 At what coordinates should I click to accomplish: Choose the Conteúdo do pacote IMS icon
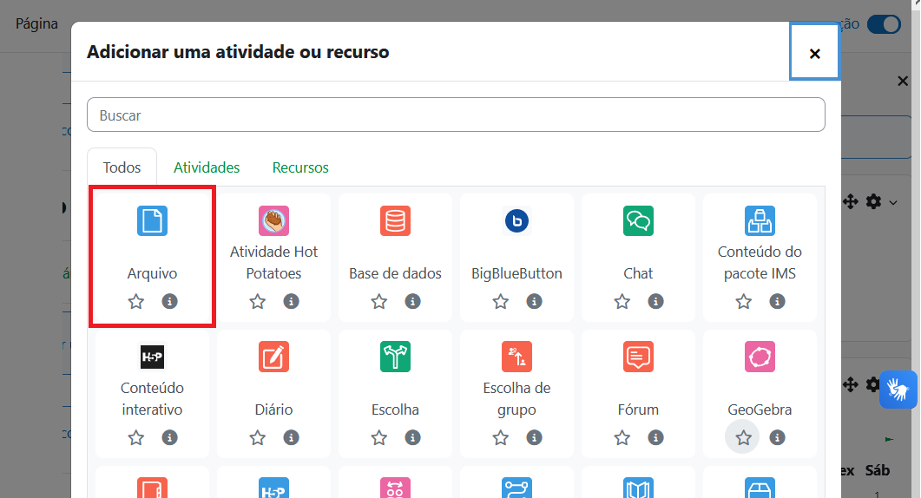(760, 221)
